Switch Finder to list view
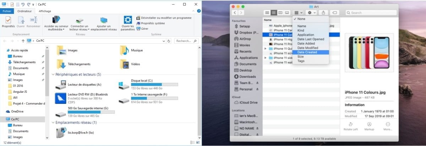This screenshot has width=426, height=146. tap(274, 12)
